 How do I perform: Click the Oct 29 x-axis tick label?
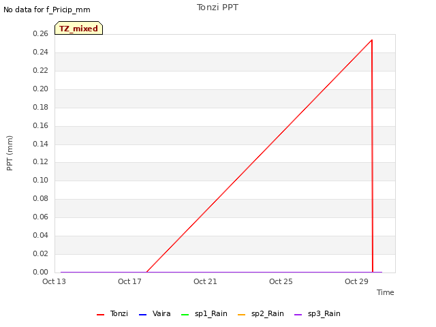[x=356, y=281]
